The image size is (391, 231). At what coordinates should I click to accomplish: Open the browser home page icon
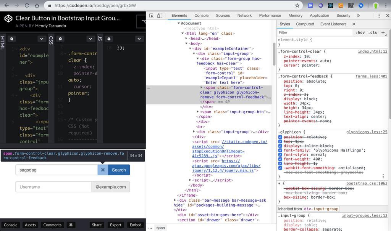pos(37,5)
